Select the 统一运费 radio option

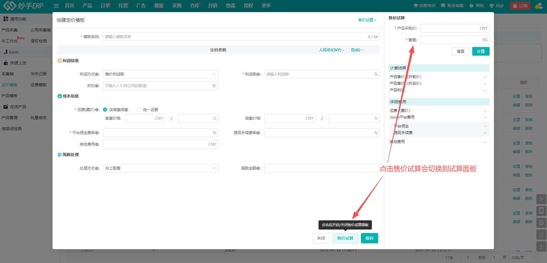pyautogui.click(x=139, y=110)
